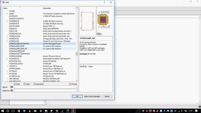Expand the ATSAMD21G entry
Screen dimensions: 201x113
(x=7, y=59)
